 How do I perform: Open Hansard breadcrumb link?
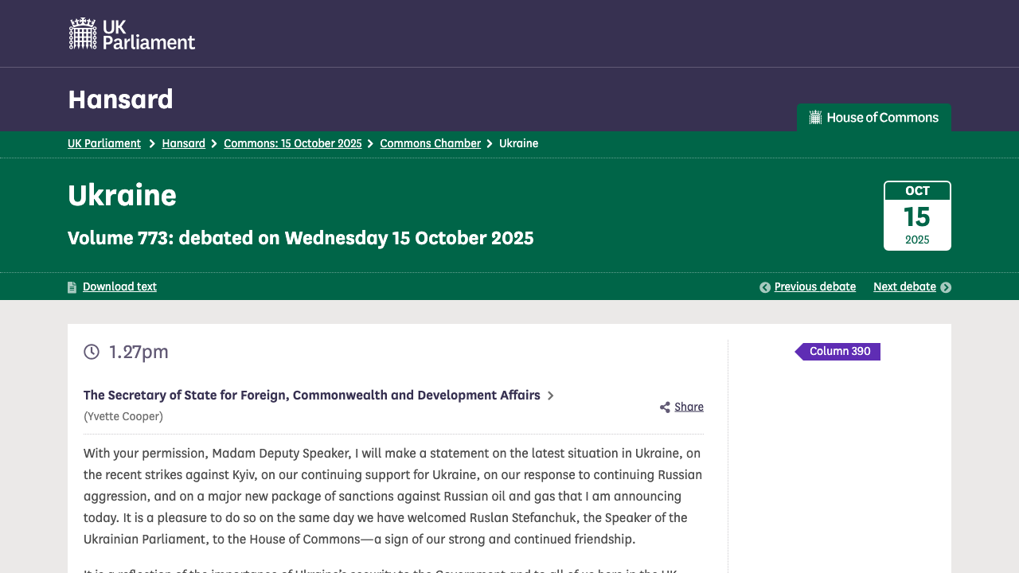183,144
